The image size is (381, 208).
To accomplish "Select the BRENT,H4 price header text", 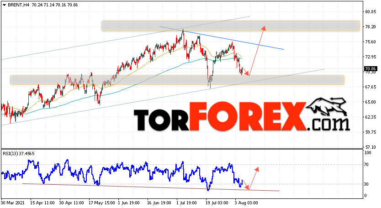I will tap(43, 5).
